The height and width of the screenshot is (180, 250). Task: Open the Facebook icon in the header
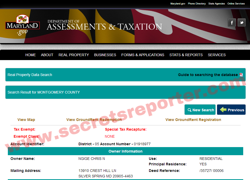coord(232,22)
